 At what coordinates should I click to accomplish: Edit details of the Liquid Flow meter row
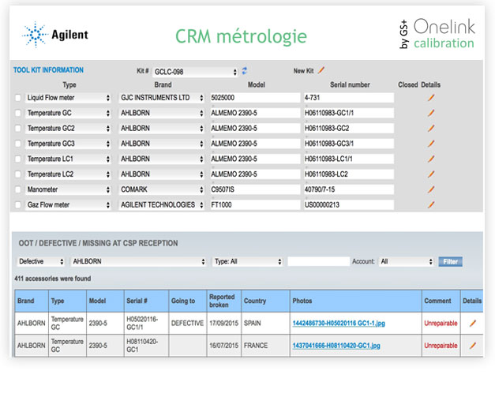[431, 98]
